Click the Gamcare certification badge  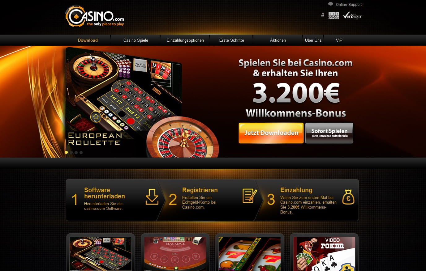pos(333,15)
